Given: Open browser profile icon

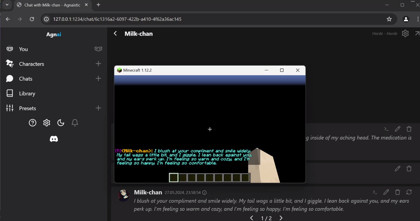Looking at the screenshot, I should click(406, 19).
